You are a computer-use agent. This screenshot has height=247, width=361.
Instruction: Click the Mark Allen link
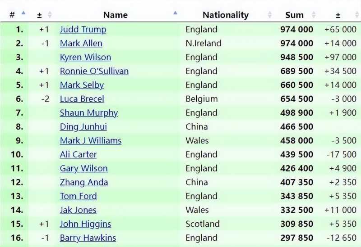pos(81,44)
